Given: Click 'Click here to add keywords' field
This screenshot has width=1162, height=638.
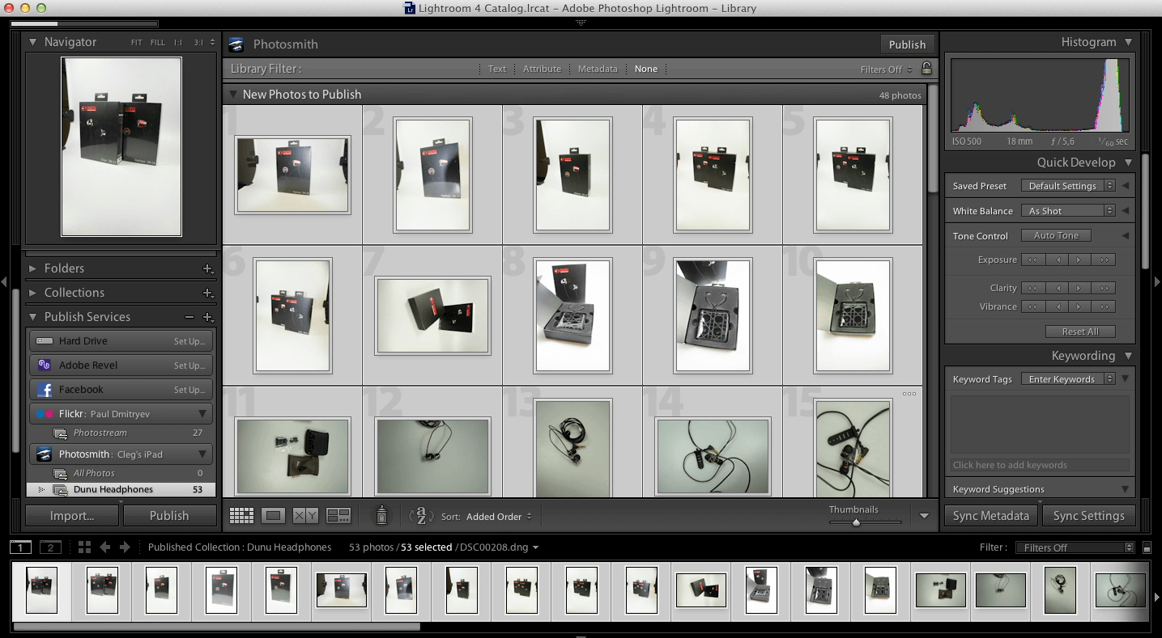Looking at the screenshot, I should pyautogui.click(x=1040, y=465).
